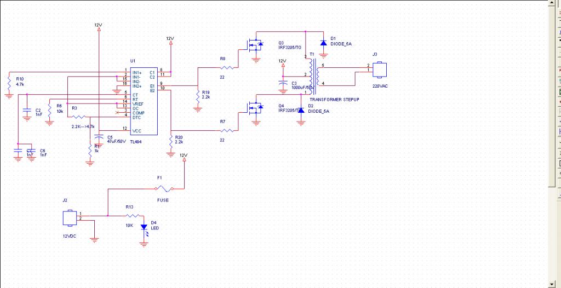
Task: Select the Q3 IRF3205 MOSFET symbol
Action: click(256, 44)
